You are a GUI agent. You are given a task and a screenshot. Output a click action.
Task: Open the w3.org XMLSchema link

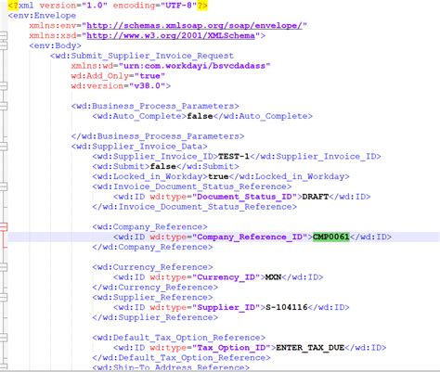[x=171, y=35]
